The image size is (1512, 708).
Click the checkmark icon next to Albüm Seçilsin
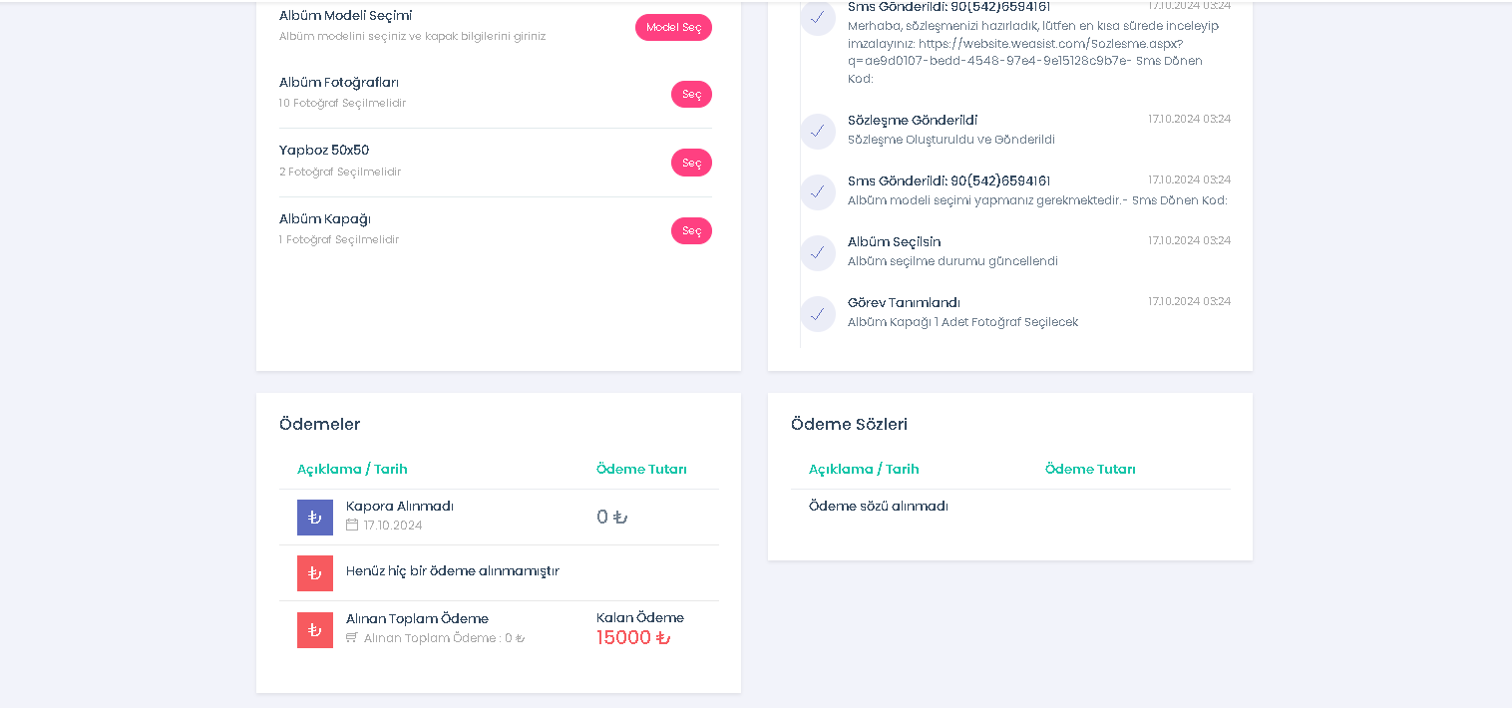pos(818,253)
